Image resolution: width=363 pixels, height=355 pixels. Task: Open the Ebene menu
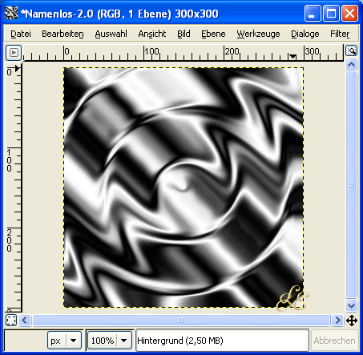(x=213, y=34)
